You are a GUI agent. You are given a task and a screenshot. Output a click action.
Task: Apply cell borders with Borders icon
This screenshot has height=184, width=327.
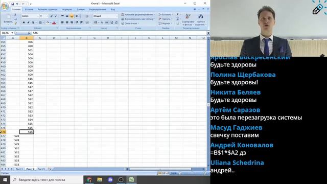[x=40, y=22]
